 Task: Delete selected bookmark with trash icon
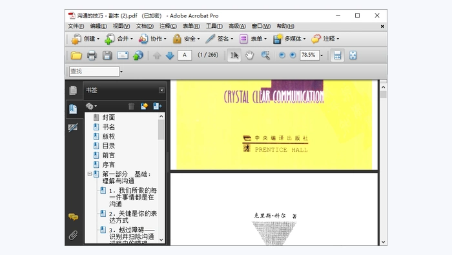[131, 107]
